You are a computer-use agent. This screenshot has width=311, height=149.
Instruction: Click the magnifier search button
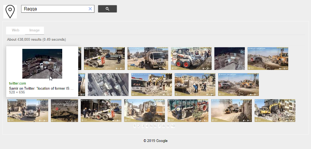pos(107,9)
